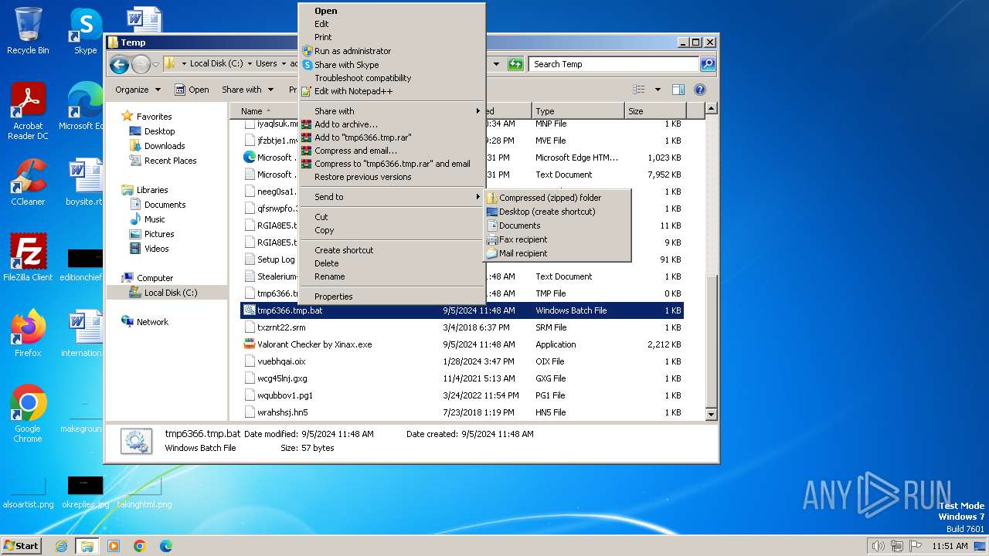Choose Edit with Notepad++
The image size is (989, 556).
coord(393,91)
